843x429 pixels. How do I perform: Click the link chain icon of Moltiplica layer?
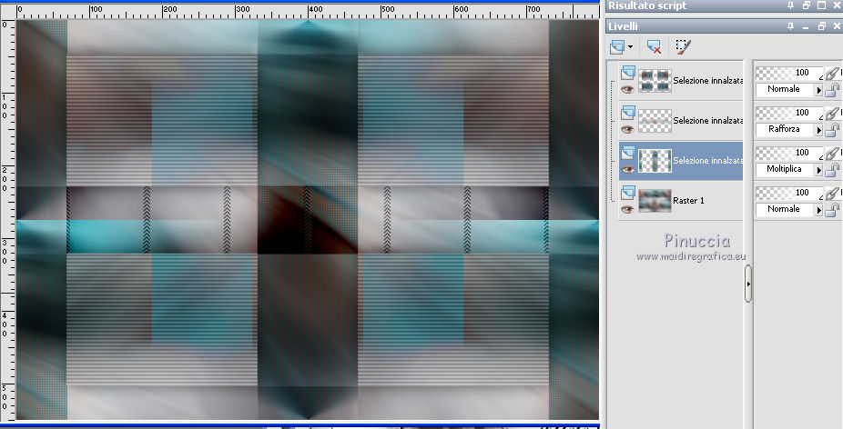pos(833,153)
